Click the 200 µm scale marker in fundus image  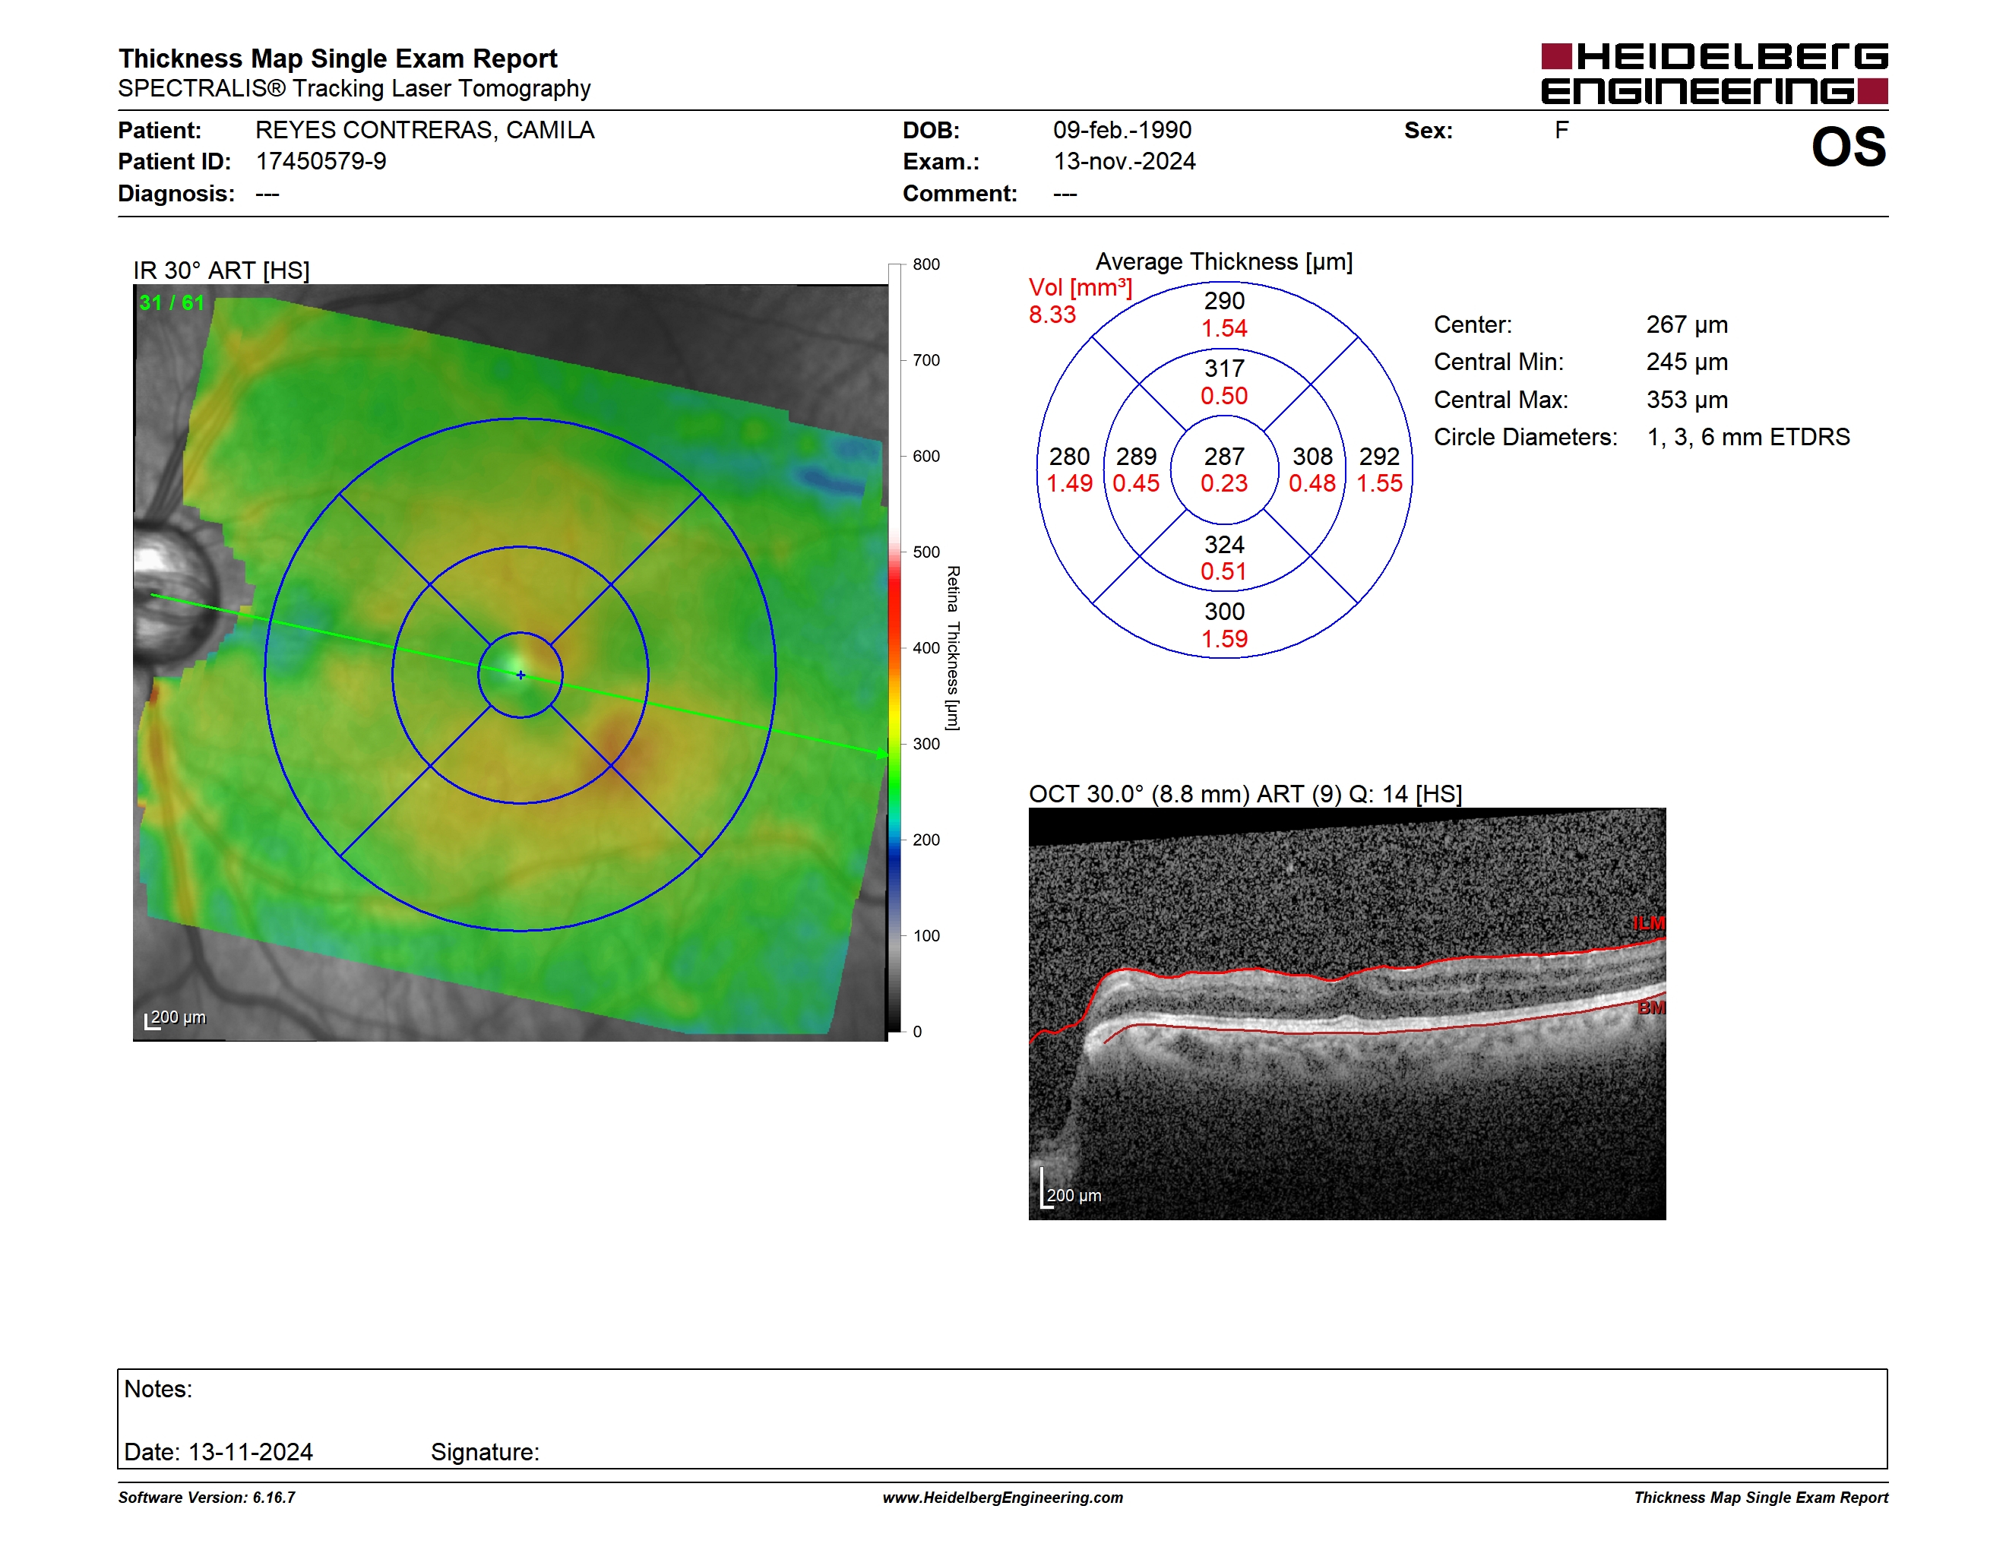(176, 1018)
